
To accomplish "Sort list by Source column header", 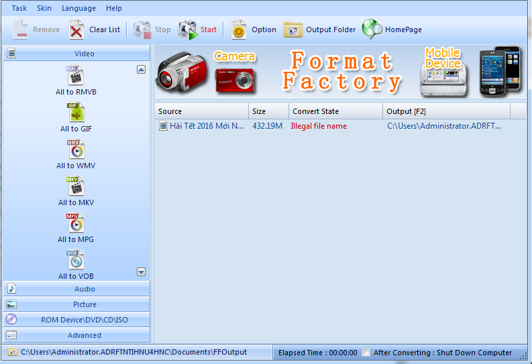I will [201, 111].
